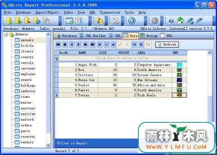Switch to the SQL Builder tab
Viewport: 217px width, 155px height.
pyautogui.click(x=93, y=36)
